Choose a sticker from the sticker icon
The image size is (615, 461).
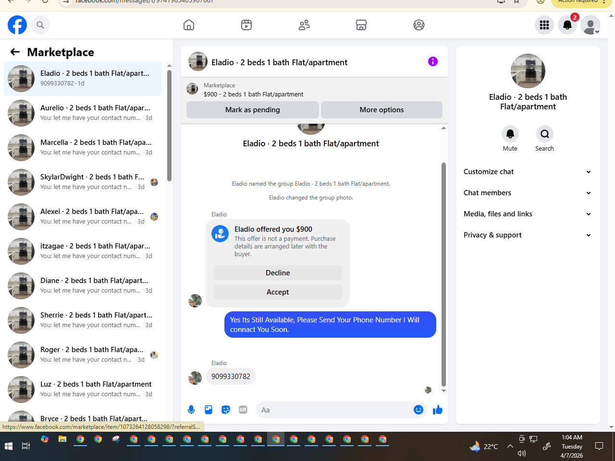coord(226,410)
